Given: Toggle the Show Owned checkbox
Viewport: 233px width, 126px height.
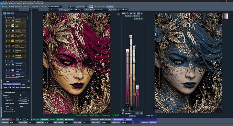Looking at the screenshot, I should point(20,87).
